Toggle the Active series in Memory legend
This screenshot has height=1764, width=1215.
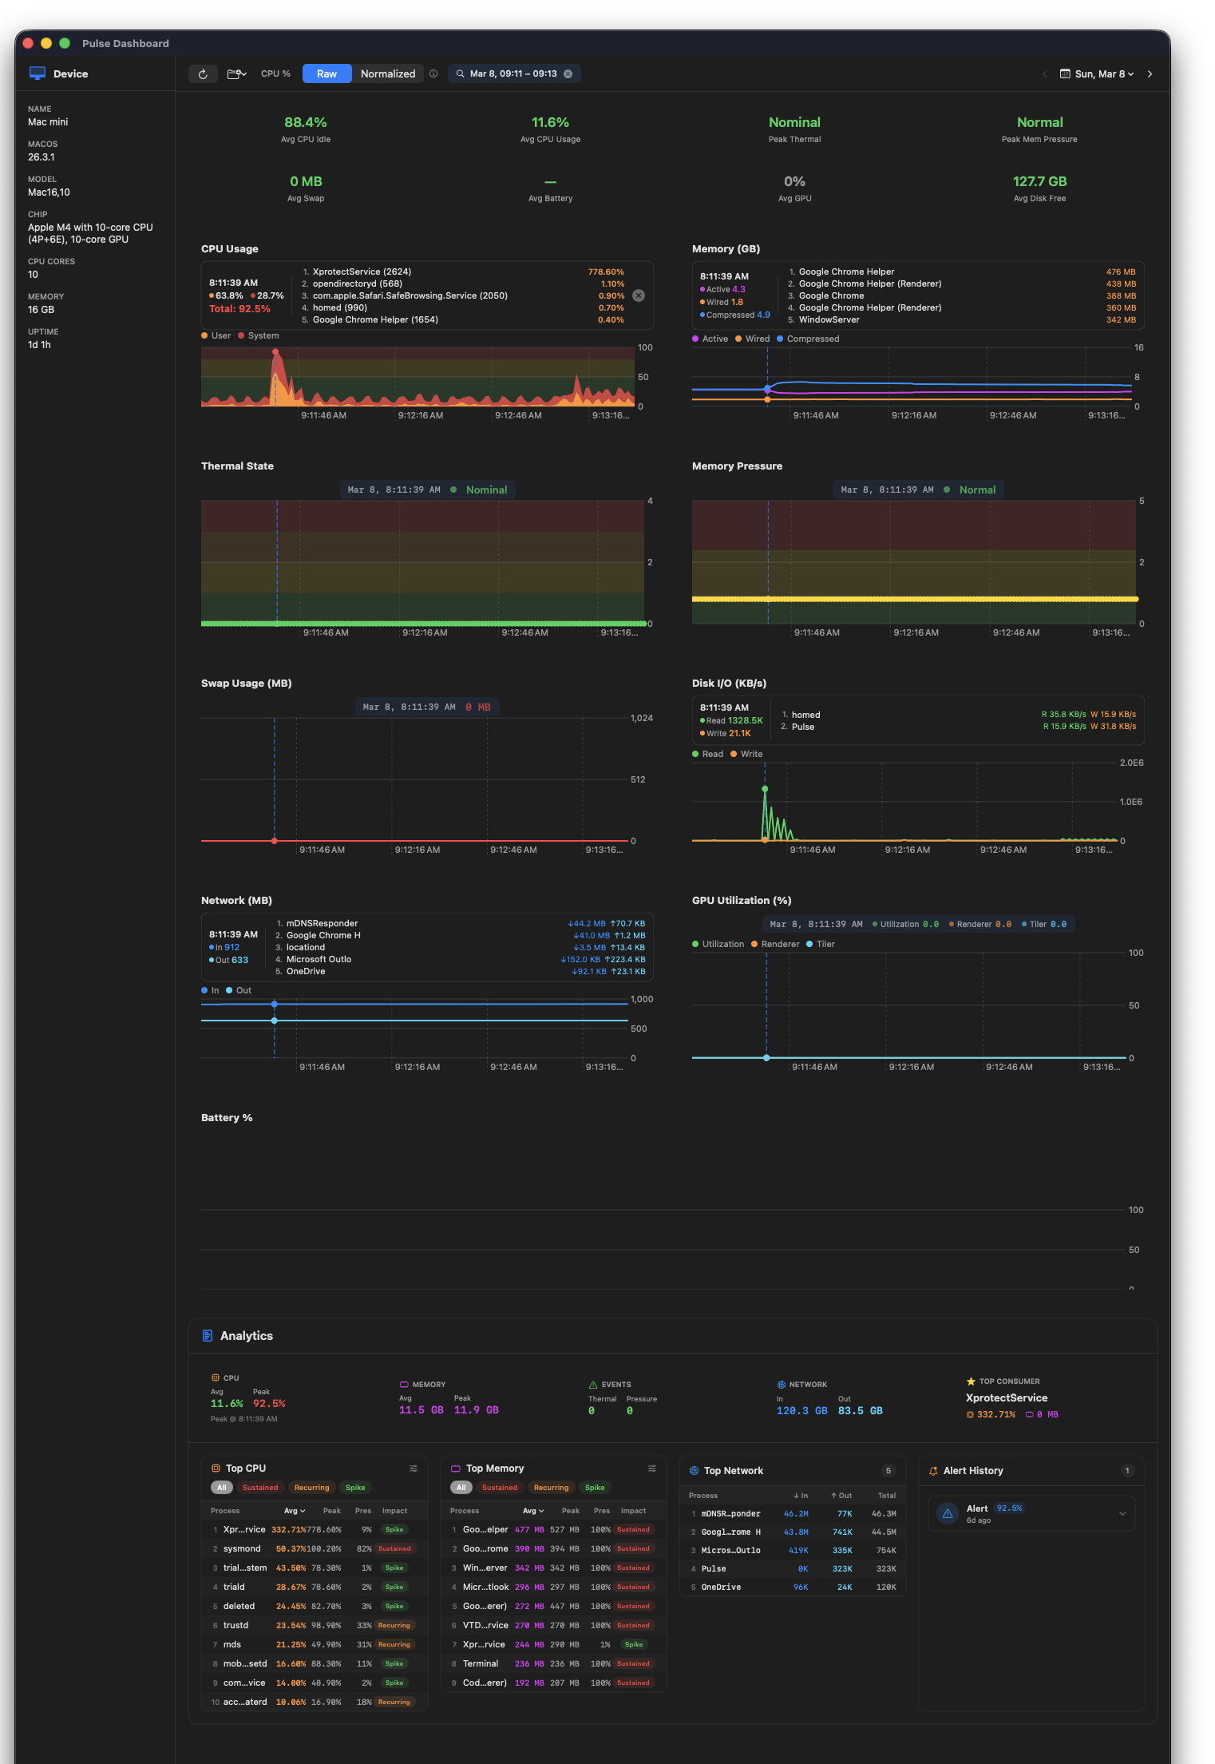click(710, 339)
